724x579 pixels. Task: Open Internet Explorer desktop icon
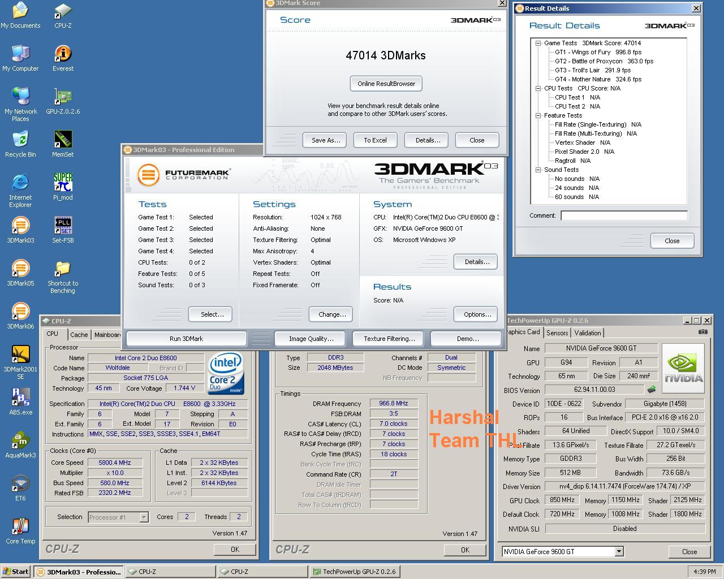tap(20, 191)
